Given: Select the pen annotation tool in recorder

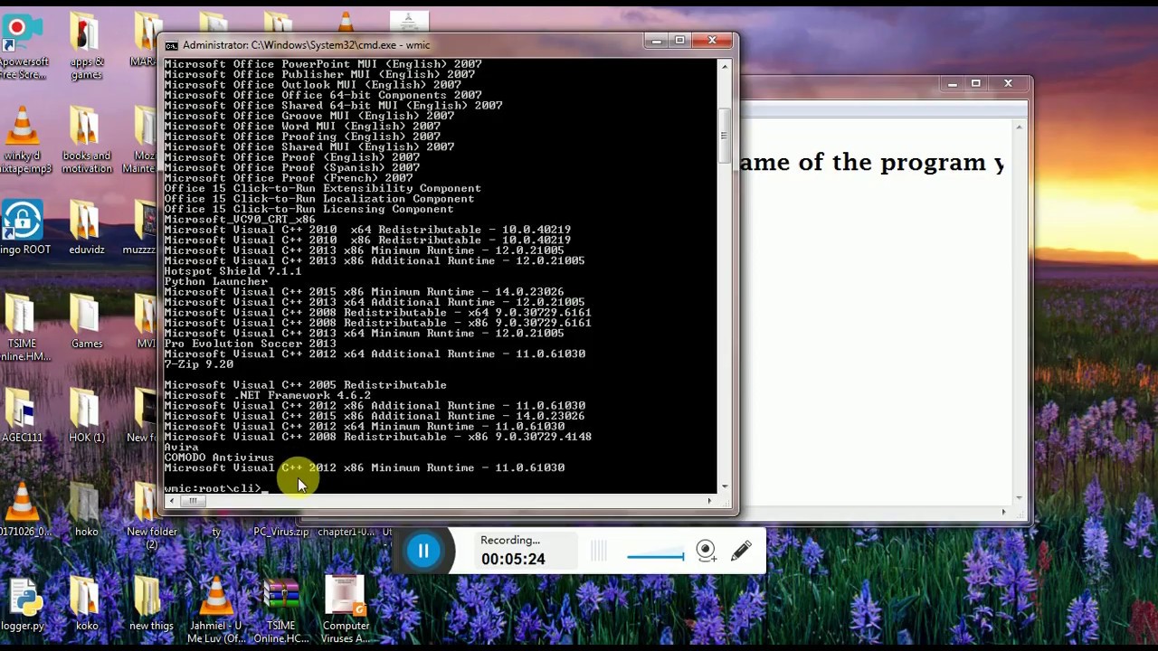Looking at the screenshot, I should pos(741,551).
